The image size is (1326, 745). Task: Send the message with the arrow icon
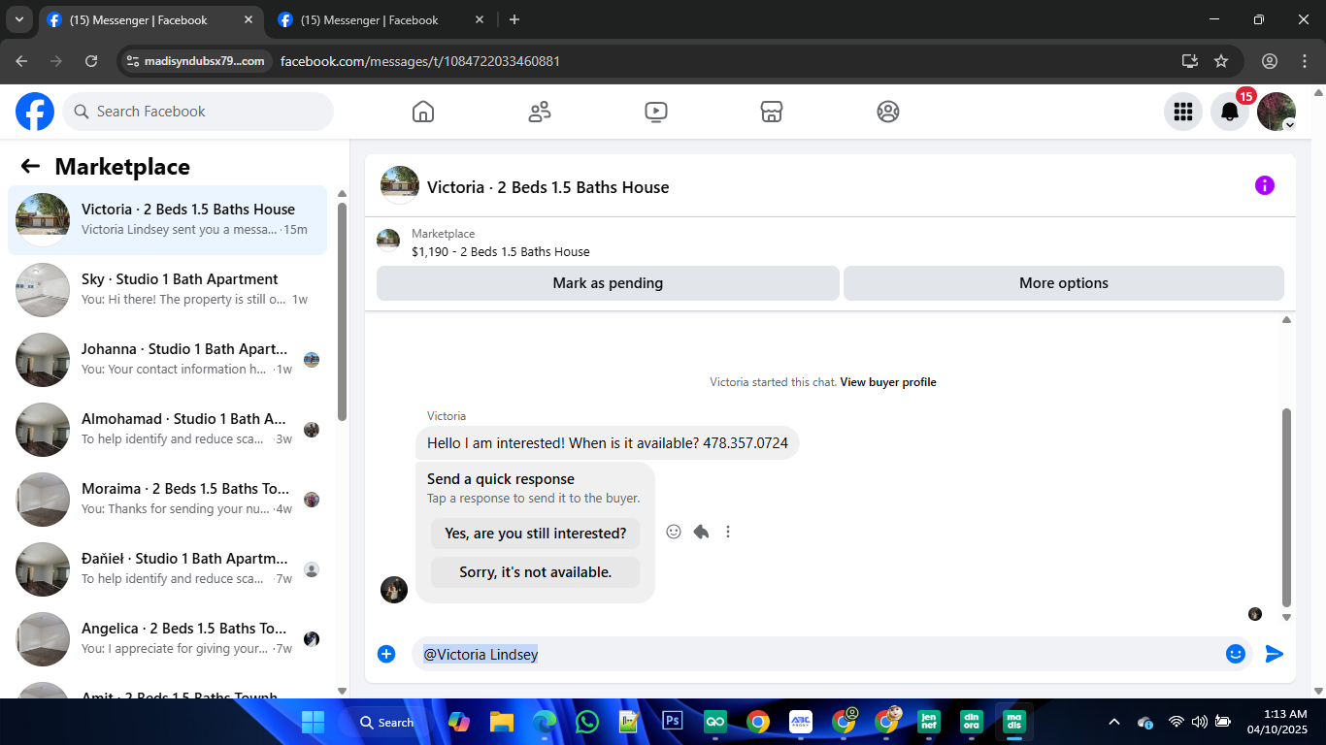point(1275,654)
